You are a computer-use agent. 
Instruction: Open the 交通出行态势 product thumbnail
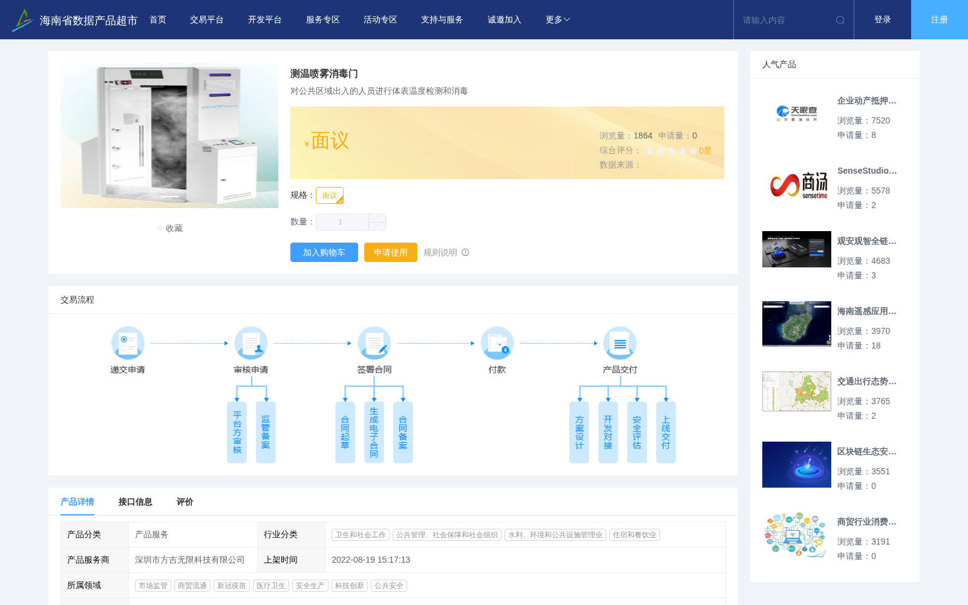[797, 391]
